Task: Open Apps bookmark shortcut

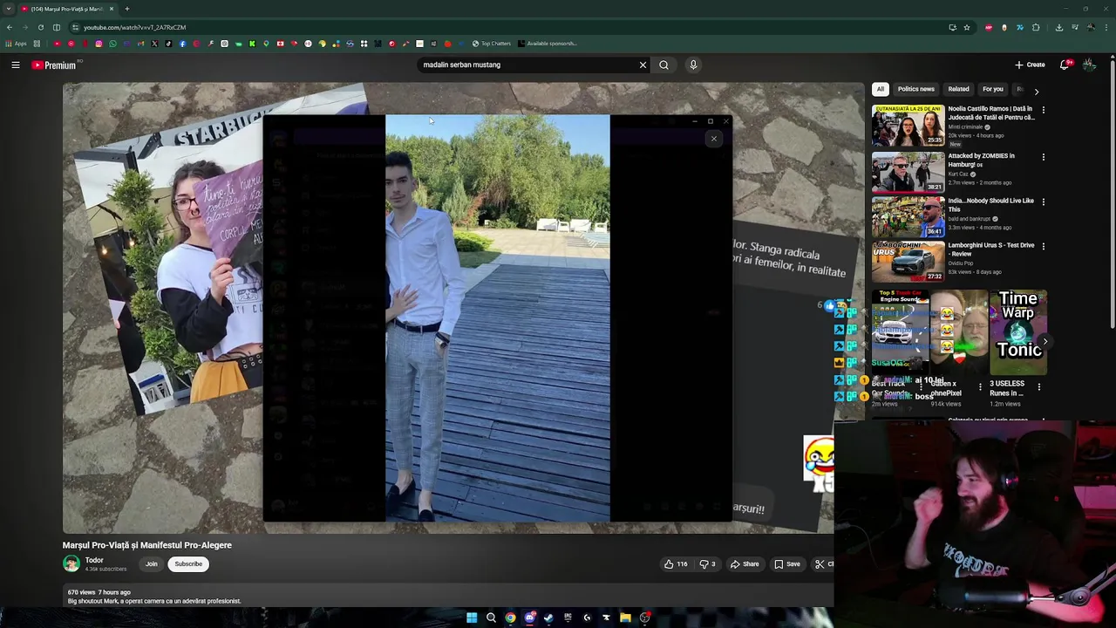Action: coord(16,44)
